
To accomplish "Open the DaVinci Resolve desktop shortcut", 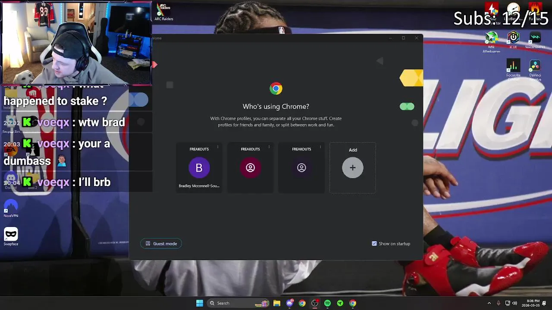I will pyautogui.click(x=535, y=70).
